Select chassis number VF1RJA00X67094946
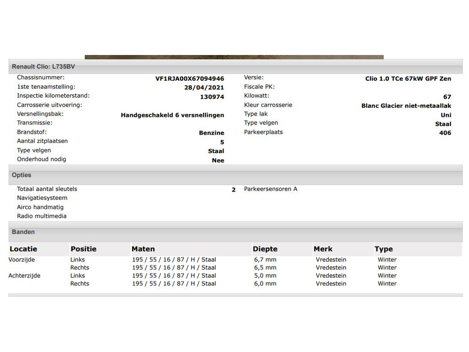Image resolution: width=469 pixels, height=352 pixels. (x=190, y=78)
